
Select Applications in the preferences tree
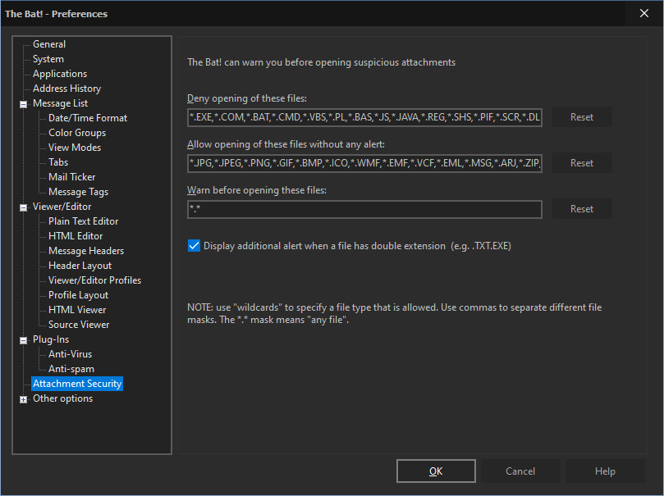tap(60, 74)
